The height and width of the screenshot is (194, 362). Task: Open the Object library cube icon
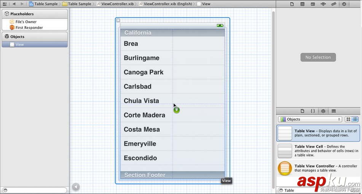323,111
